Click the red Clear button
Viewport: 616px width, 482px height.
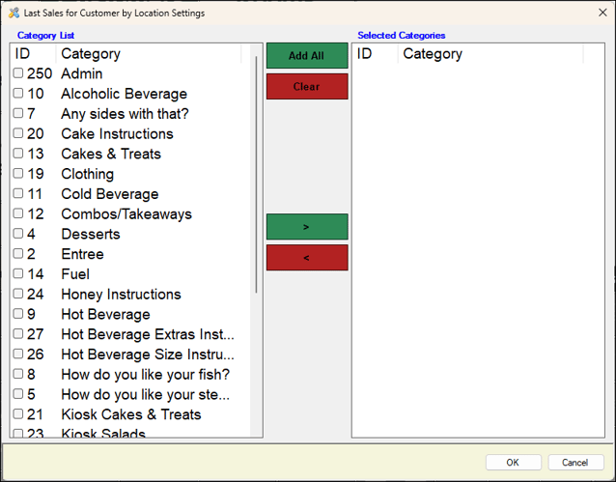(307, 87)
